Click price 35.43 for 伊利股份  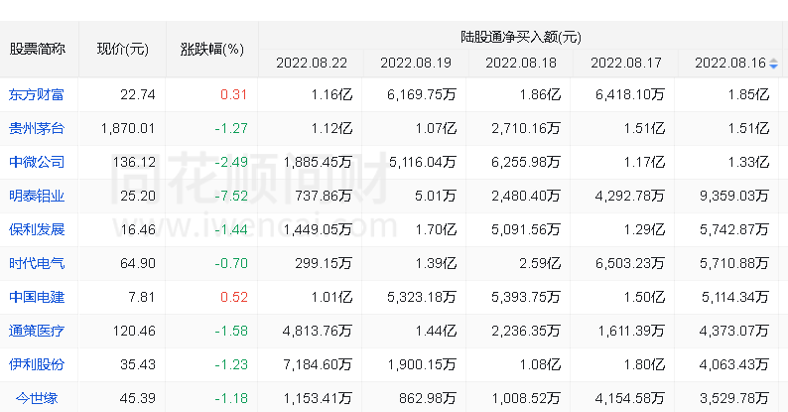(x=138, y=364)
